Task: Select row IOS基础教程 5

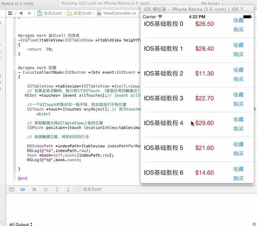Action: click(197, 149)
